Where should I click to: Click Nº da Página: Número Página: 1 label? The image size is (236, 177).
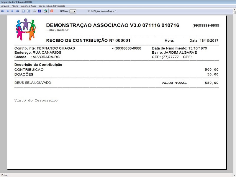point(102,11)
